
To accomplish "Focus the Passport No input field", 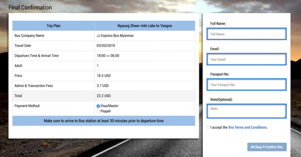I will click(247, 85).
